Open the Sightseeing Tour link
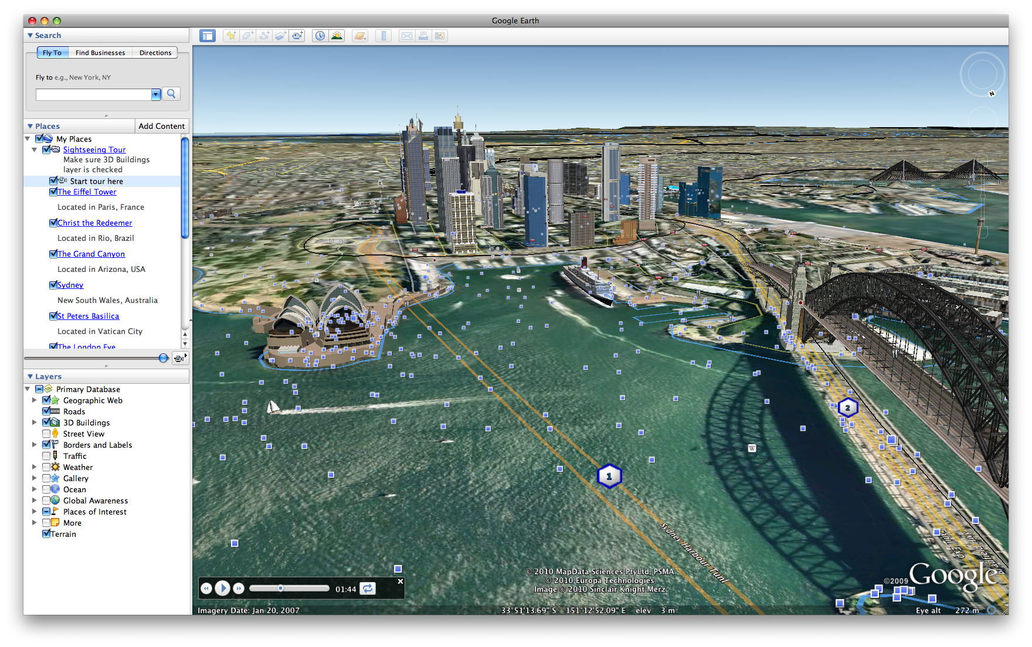The height and width of the screenshot is (647, 1032). pos(94,149)
